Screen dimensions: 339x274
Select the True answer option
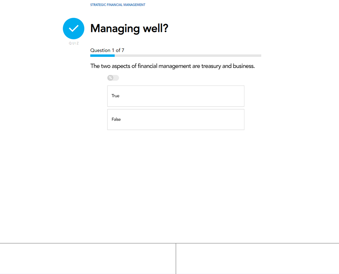(x=176, y=96)
